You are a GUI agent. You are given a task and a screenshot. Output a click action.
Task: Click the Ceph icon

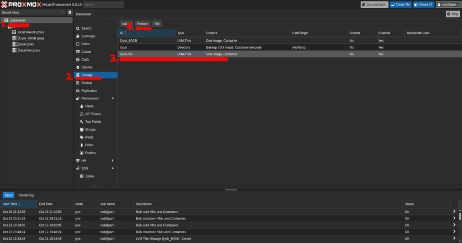[78, 60]
